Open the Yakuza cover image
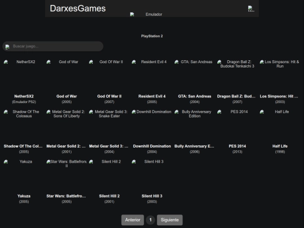Image resolution: width=304 pixels, height=228 pixels. (24, 176)
